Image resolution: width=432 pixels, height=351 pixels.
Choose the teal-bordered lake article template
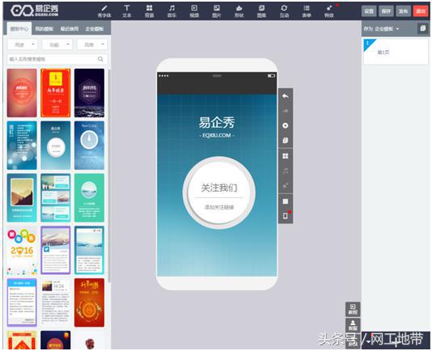(x=89, y=250)
